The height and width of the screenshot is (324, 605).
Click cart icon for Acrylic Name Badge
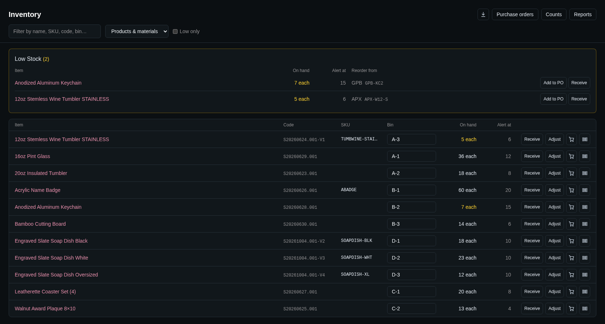coord(572,190)
